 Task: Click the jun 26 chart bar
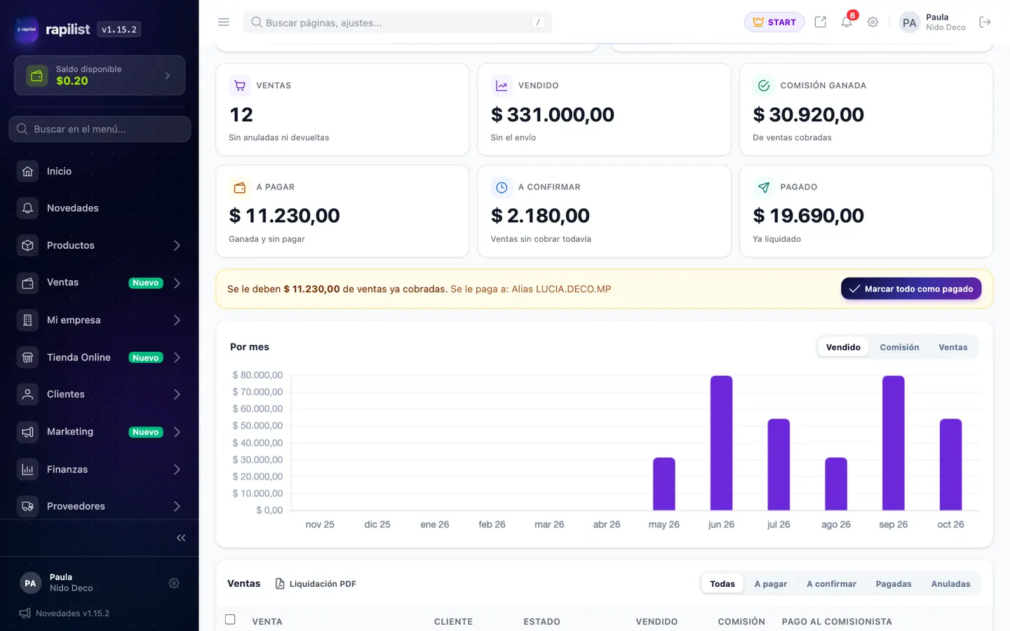[721, 443]
